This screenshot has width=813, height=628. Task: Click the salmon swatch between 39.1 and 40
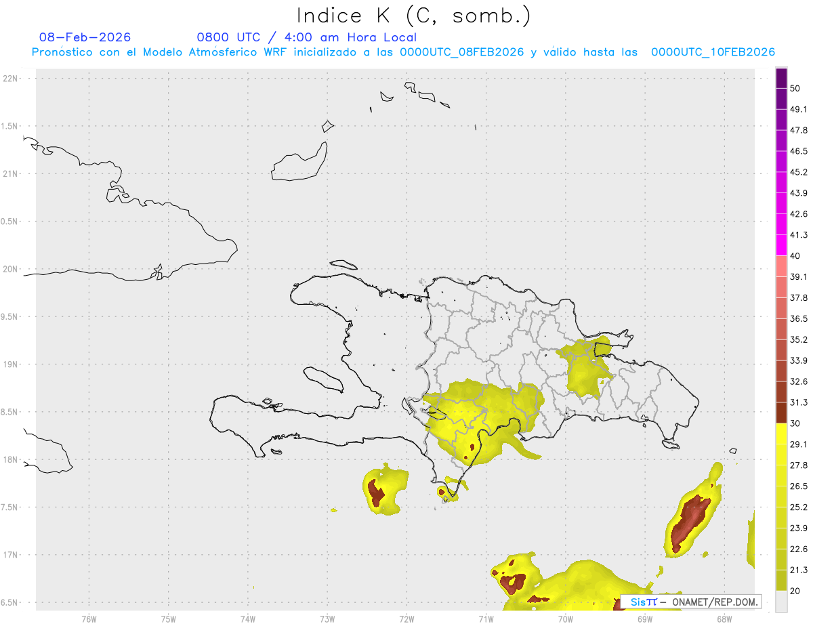point(781,266)
